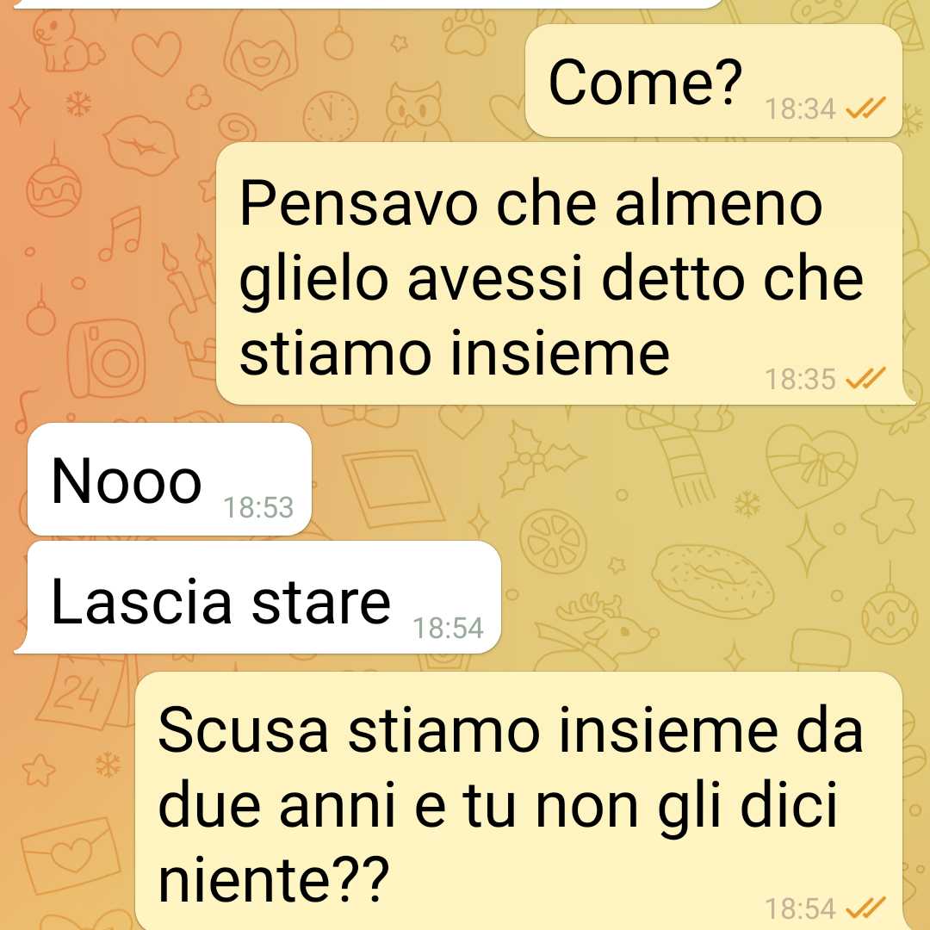The height and width of the screenshot is (930, 930).
Task: Tap the instant camera doodle on the wallpaper
Action: [x=107, y=357]
